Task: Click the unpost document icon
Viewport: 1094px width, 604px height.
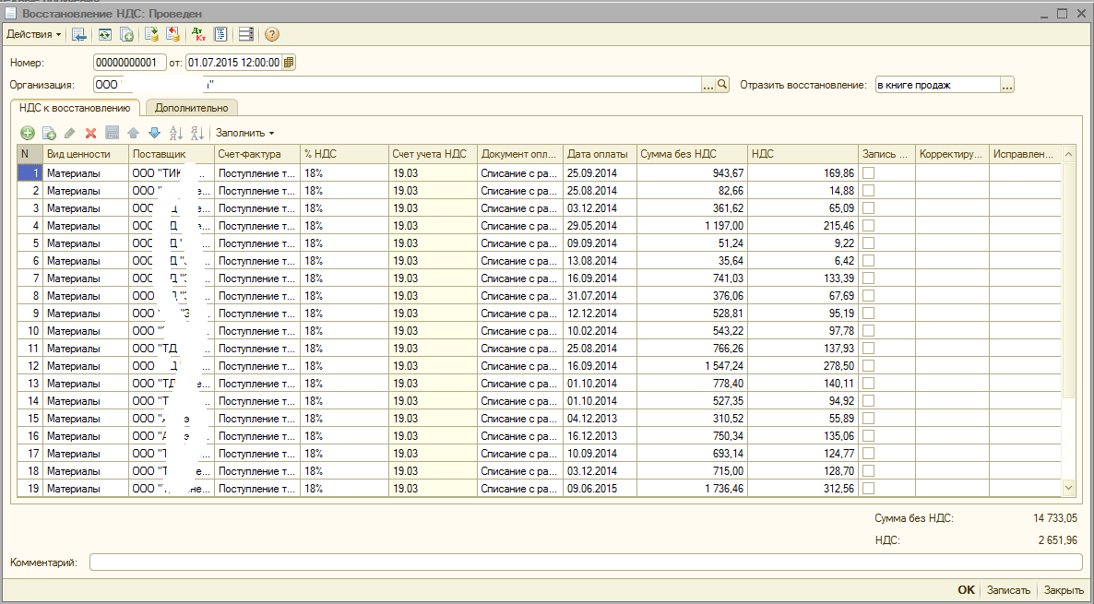Action: 172,34
